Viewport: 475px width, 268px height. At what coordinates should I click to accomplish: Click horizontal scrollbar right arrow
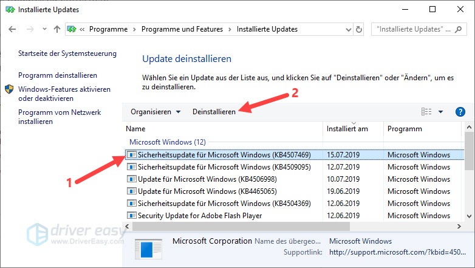click(x=459, y=227)
